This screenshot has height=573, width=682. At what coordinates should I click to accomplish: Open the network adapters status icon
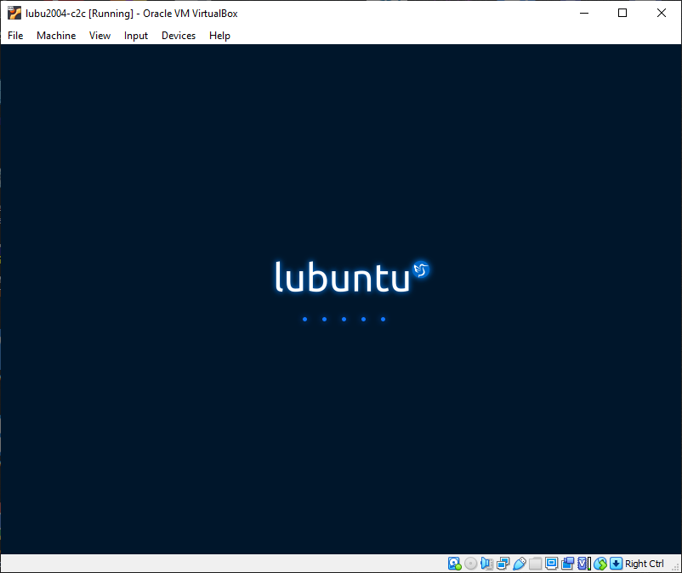[503, 564]
